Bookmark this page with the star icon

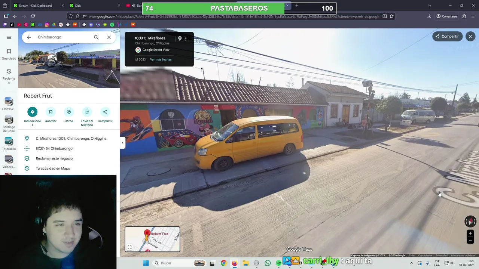click(392, 16)
